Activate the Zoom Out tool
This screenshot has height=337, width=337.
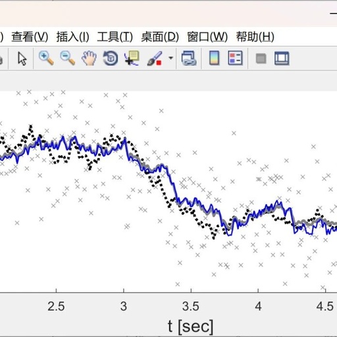click(x=67, y=58)
